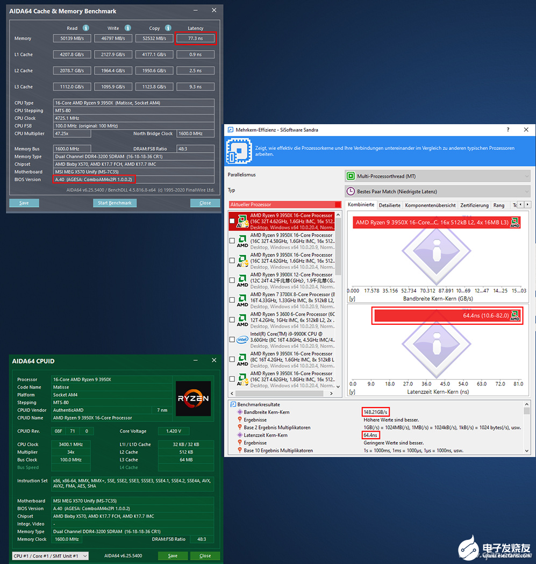
Task: Click the info diamond in the Bandbreite chart
Action: tap(437, 251)
